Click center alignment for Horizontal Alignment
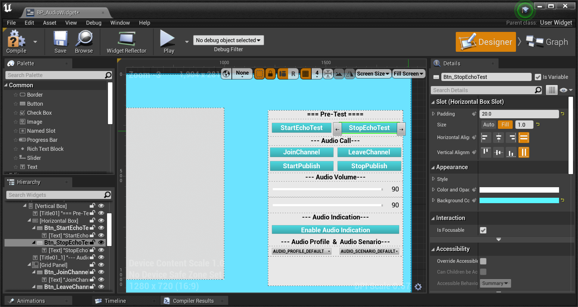578x307 pixels. [x=499, y=138]
